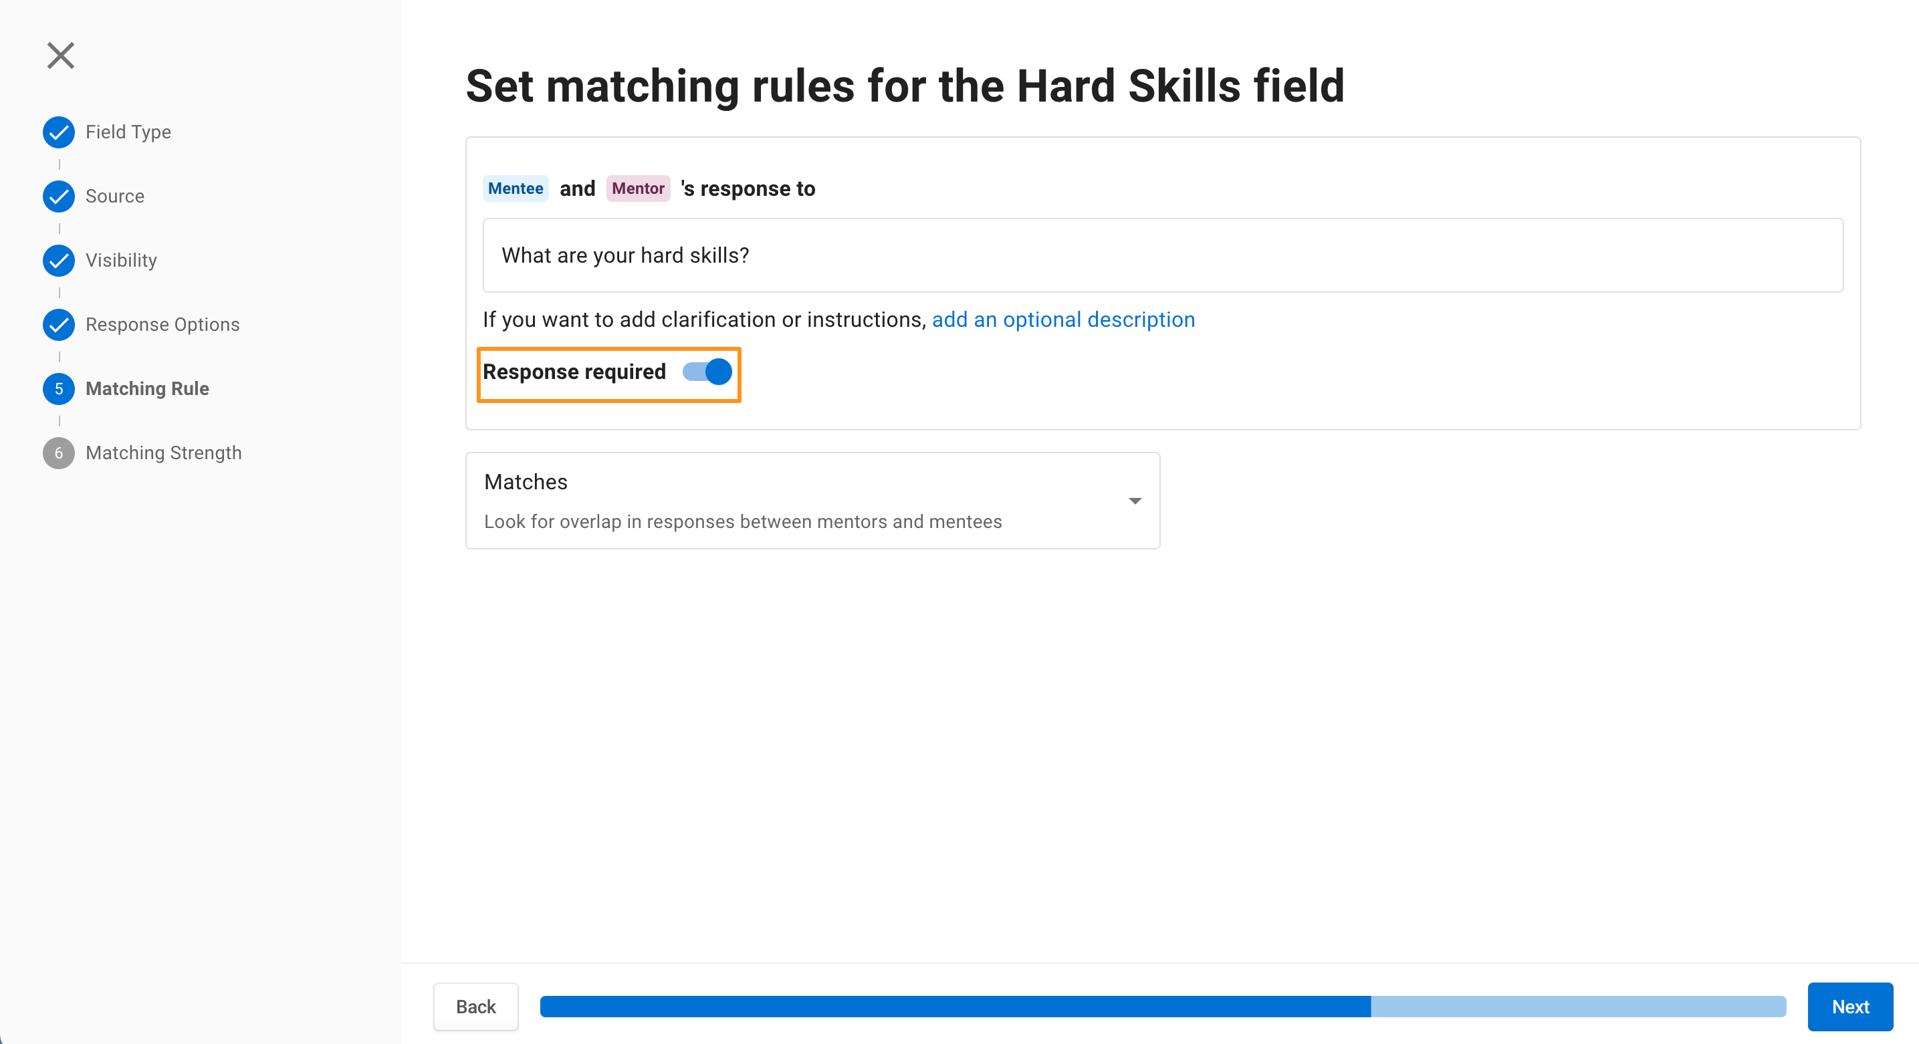Open the Response Options step label
The width and height of the screenshot is (1919, 1044).
[162, 325]
